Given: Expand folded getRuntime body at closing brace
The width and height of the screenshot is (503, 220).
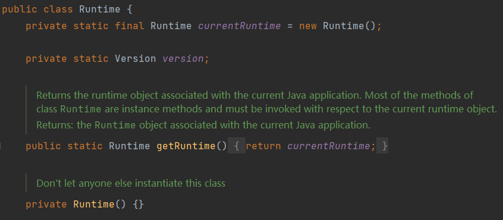Looking at the screenshot, I should tap(382, 146).
